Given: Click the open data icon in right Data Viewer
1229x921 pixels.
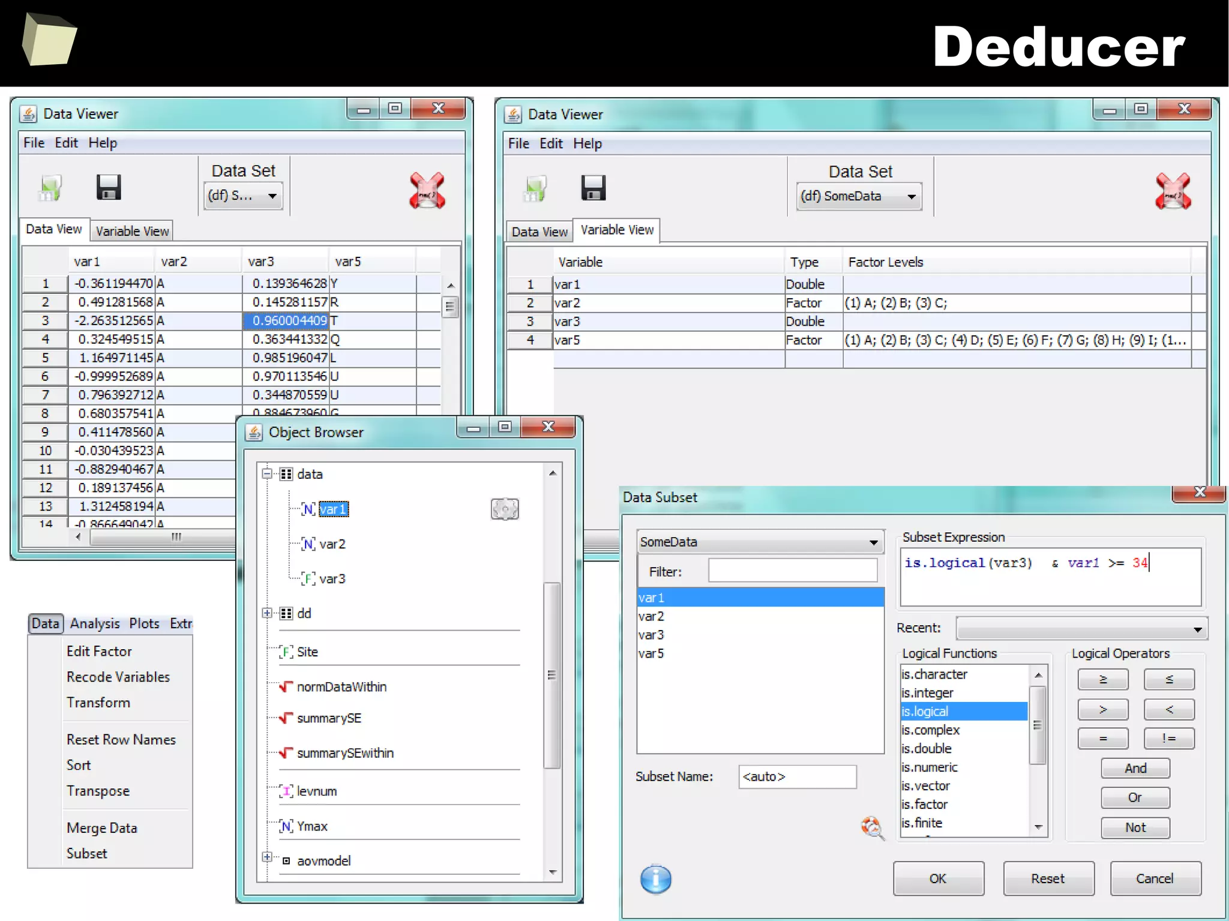Looking at the screenshot, I should pos(535,189).
